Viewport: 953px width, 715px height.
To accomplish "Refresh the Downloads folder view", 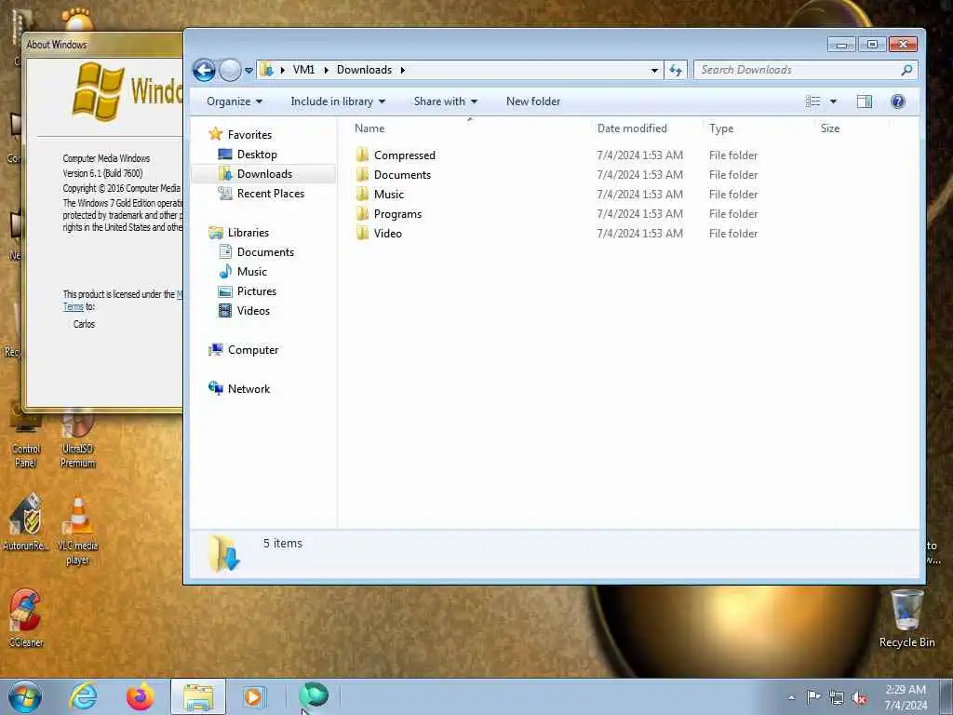I will pos(676,70).
